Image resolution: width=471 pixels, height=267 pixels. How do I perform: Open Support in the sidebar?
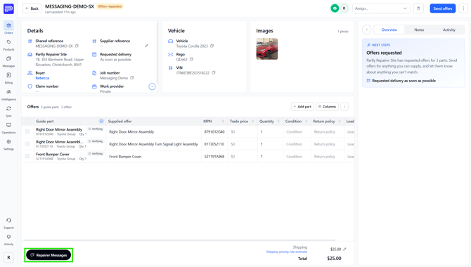[x=8, y=223]
